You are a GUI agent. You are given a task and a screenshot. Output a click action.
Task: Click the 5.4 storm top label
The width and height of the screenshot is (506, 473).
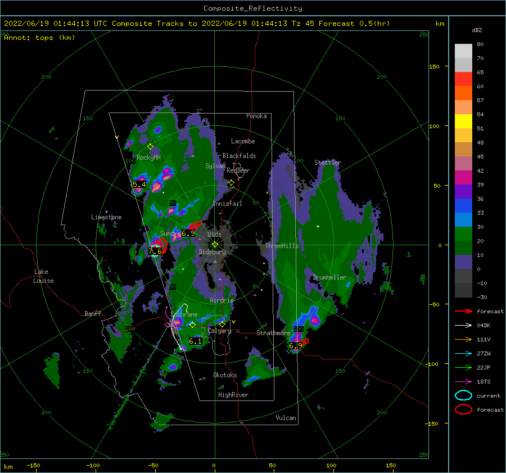[139, 184]
